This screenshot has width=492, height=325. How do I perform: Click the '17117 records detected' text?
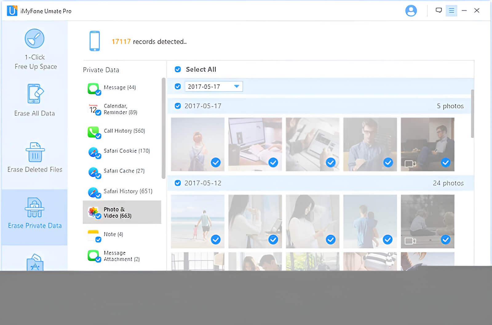[x=149, y=42]
